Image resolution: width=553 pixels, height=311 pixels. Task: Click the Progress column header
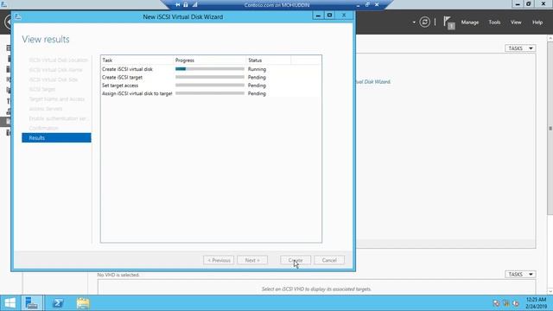tap(210, 60)
